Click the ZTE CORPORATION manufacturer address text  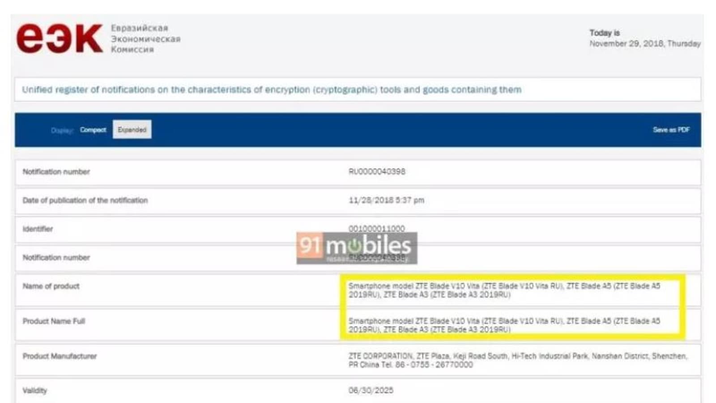(x=518, y=360)
